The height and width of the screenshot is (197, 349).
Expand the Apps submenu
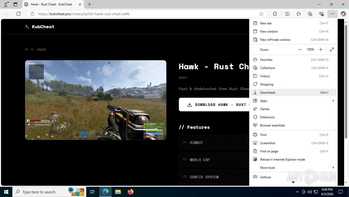[x=293, y=101]
